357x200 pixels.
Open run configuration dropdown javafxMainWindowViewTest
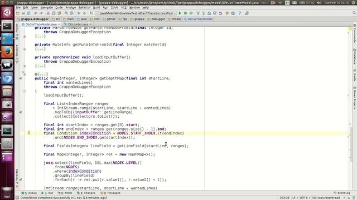pyautogui.click(x=136, y=13)
